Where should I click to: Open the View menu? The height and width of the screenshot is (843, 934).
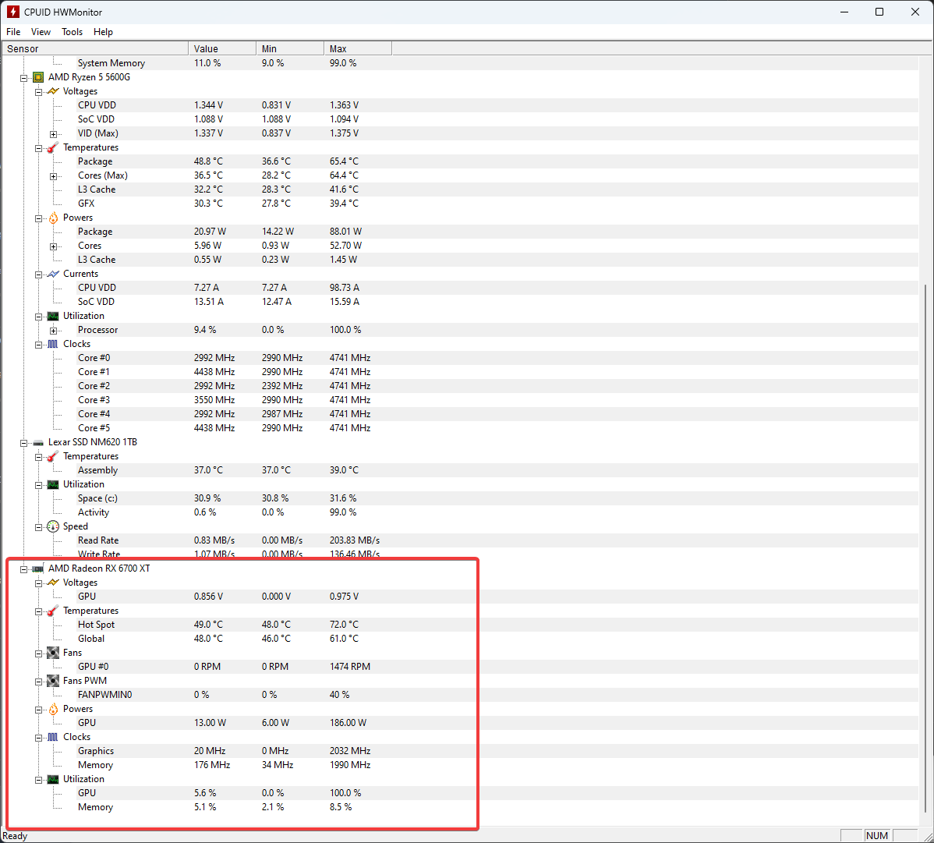click(x=41, y=31)
